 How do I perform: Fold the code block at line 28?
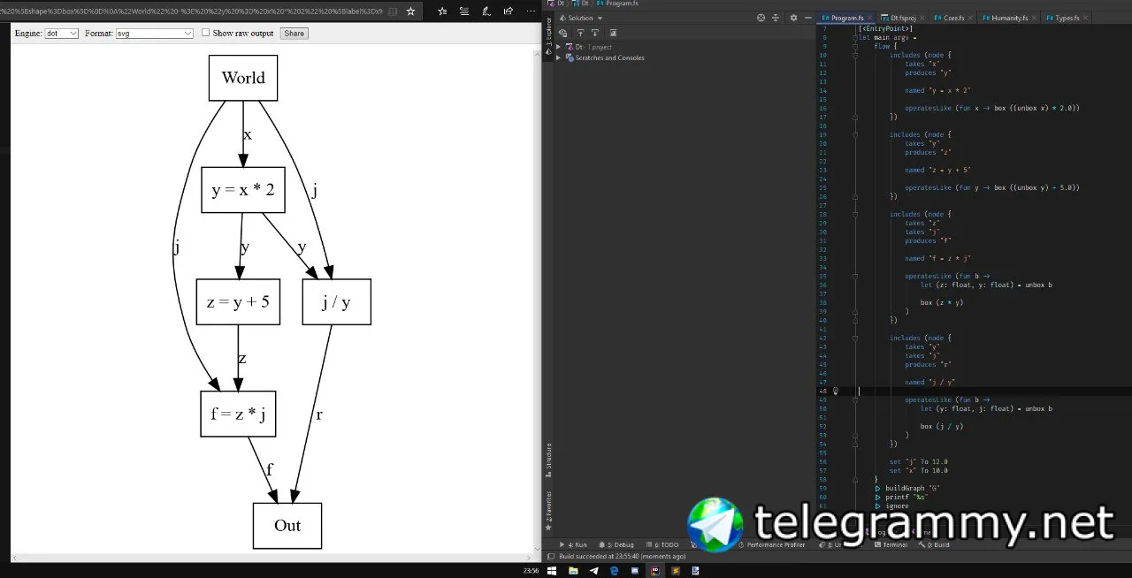tap(855, 214)
